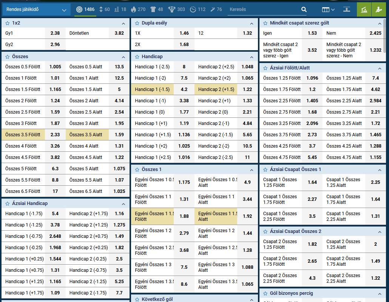Select the stopwatch icon filter showing 112
389x302 pixels.
coord(198,9)
